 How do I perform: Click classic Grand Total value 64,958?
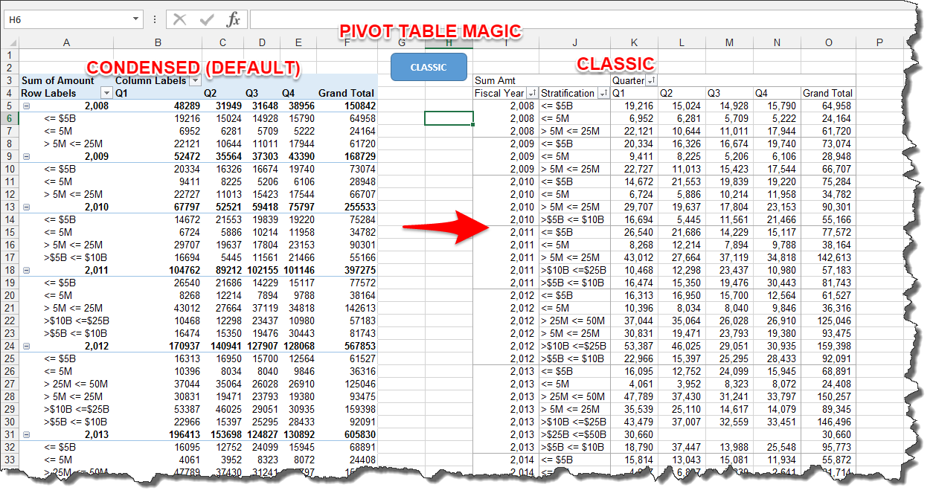coord(837,106)
